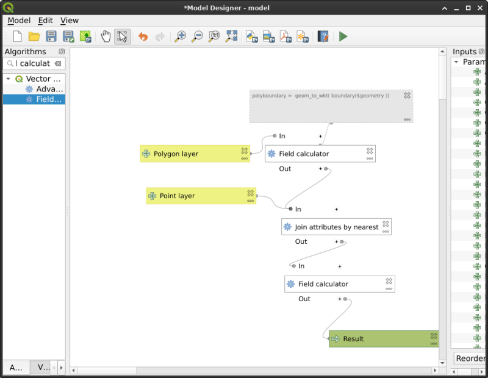488x378 pixels.
Task: Click the Reorder button in the Inputs panel
Action: [x=470, y=358]
